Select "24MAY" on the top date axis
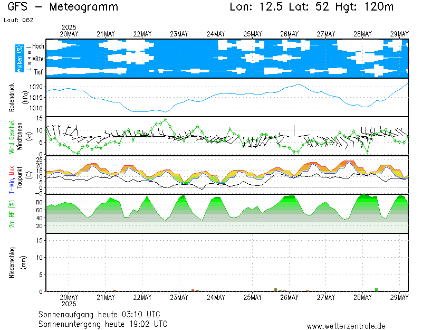Screen dimensions: 422x330 [x=216, y=34]
